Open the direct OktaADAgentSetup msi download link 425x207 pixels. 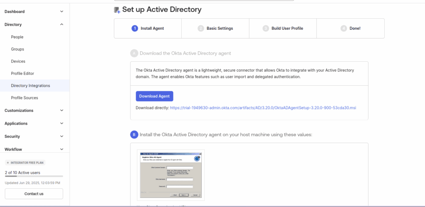(x=263, y=108)
